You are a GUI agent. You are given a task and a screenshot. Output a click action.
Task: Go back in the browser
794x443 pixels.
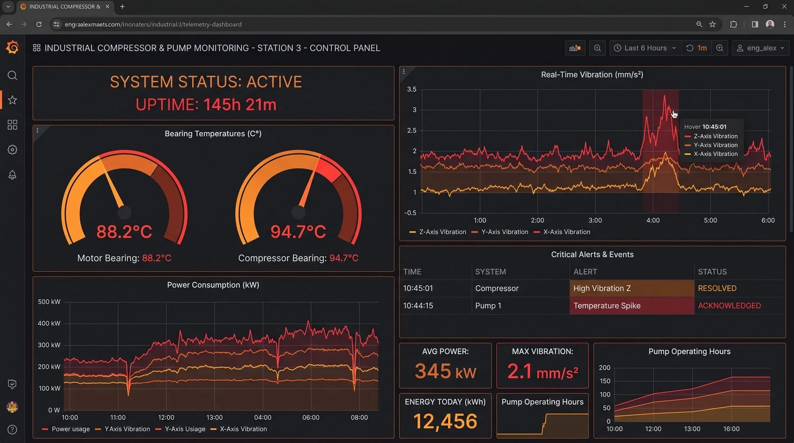coord(9,24)
